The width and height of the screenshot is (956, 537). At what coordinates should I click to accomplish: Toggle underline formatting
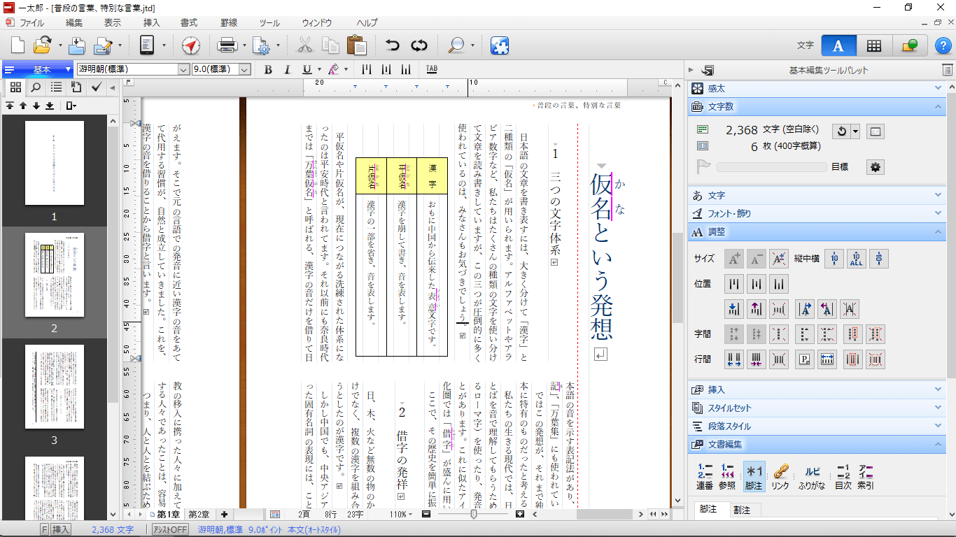(307, 69)
